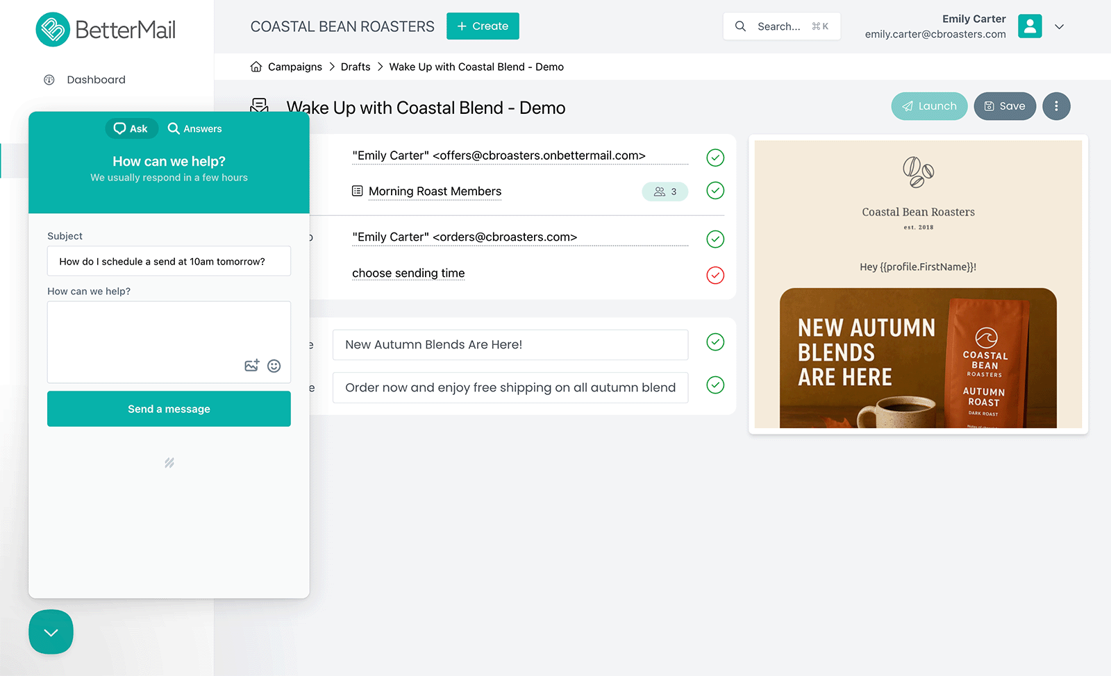Click the Launch campaign button
Screen dimensions: 1111x676
point(929,106)
